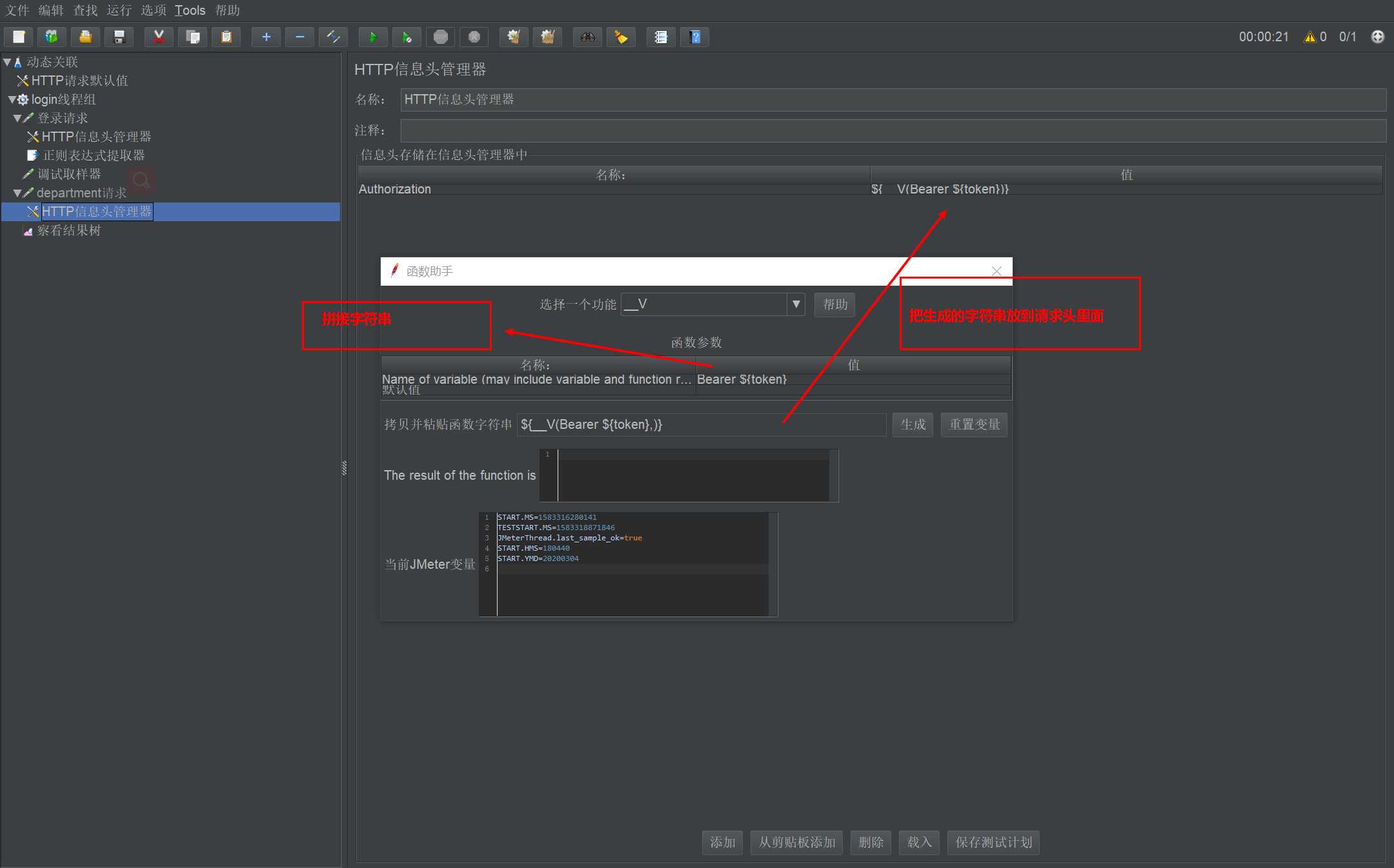Screen dimensions: 1394x868
Task: Collapse all nodes with minus icon
Action: 299,37
